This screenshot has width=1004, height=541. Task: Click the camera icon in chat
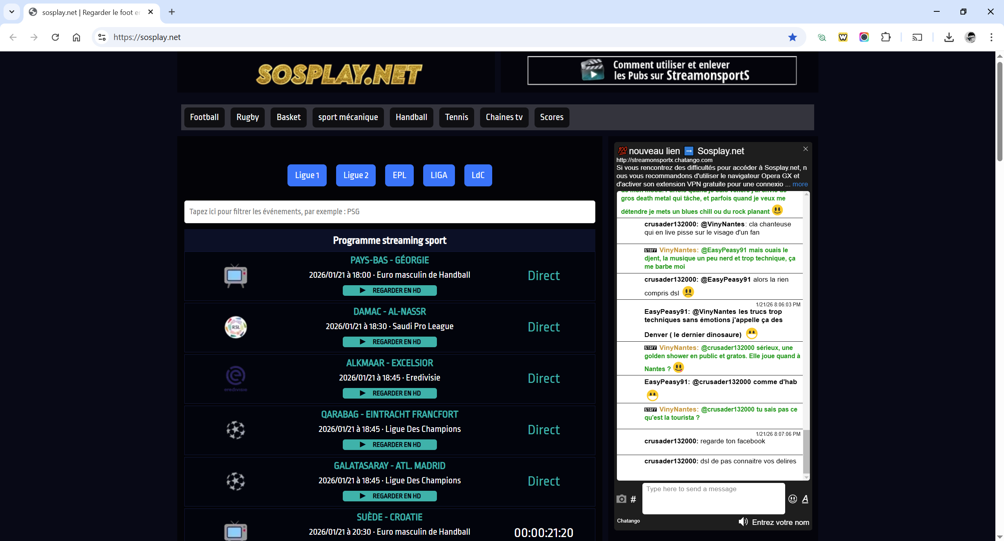tap(621, 499)
